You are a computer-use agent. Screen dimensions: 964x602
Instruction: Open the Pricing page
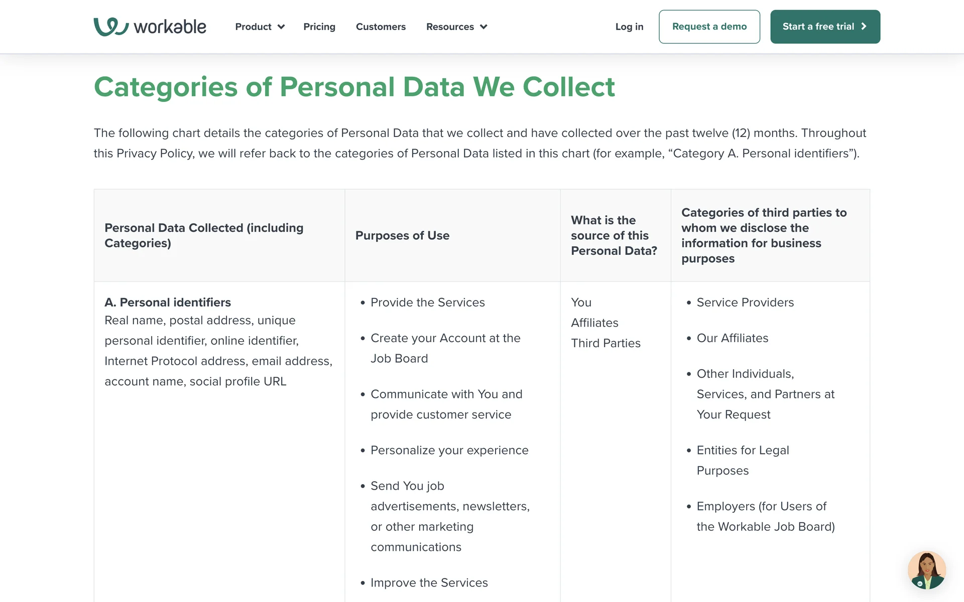pyautogui.click(x=319, y=27)
